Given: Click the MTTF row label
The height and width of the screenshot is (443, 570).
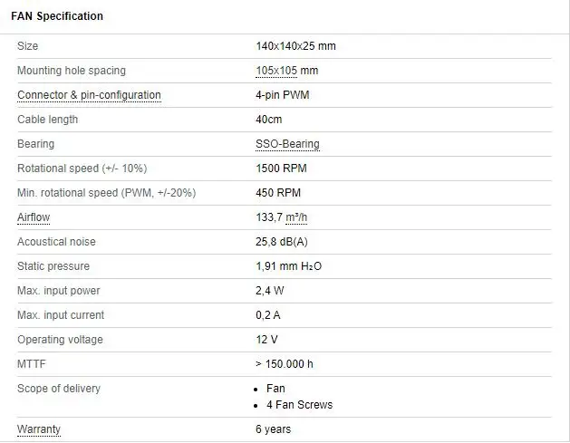Looking at the screenshot, I should (31, 364).
